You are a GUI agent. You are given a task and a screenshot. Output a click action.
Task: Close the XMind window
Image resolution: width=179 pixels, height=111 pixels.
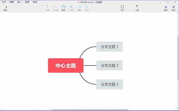tap(175, 2)
